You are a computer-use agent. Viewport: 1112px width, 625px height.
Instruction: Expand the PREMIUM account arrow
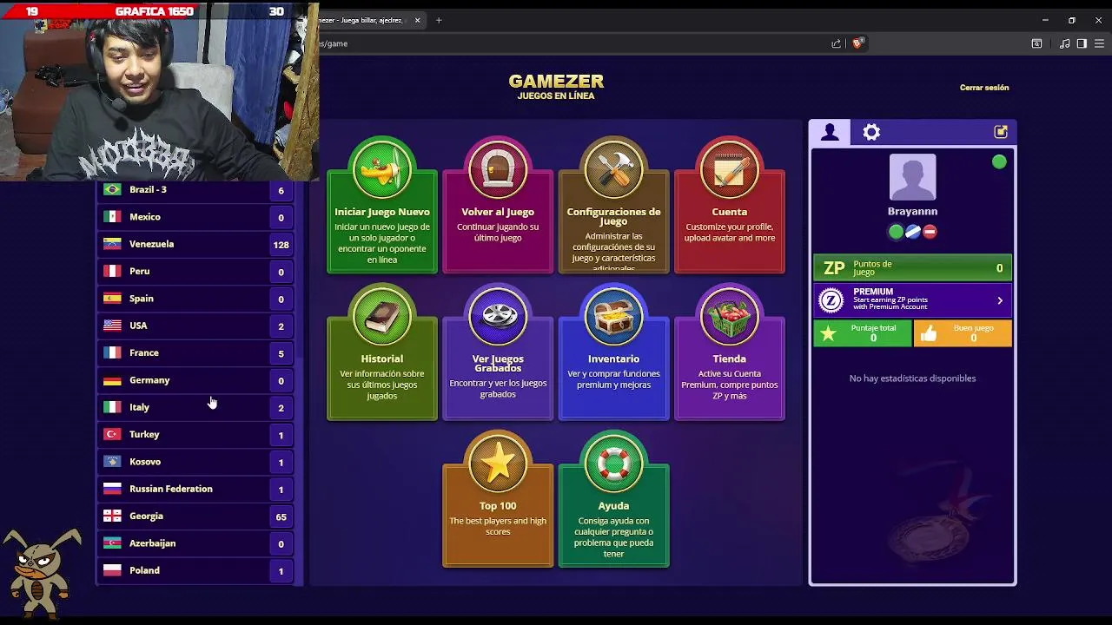click(1000, 300)
